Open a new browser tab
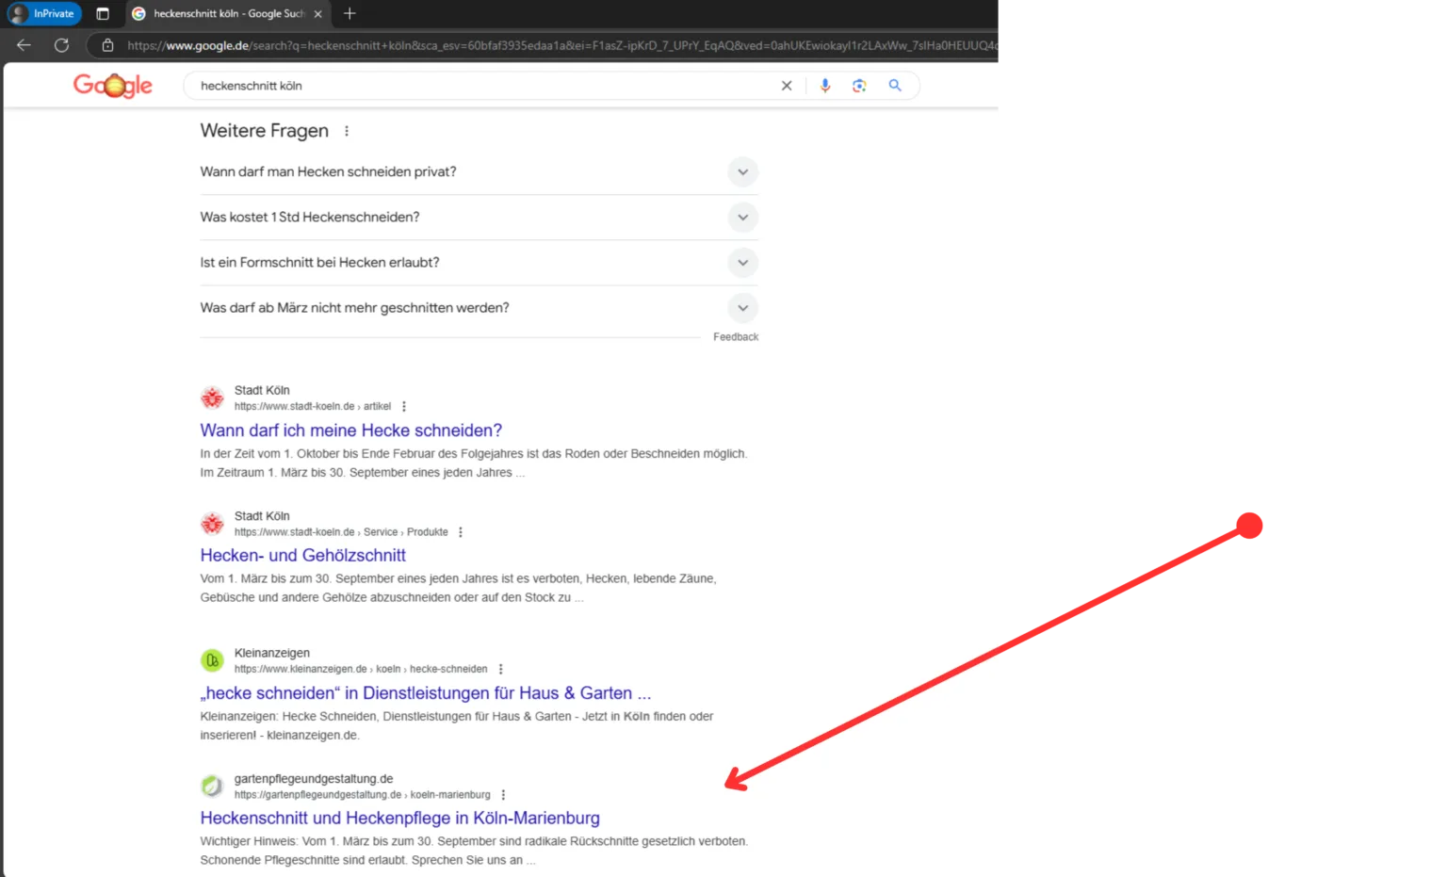The height and width of the screenshot is (877, 1447). (350, 13)
